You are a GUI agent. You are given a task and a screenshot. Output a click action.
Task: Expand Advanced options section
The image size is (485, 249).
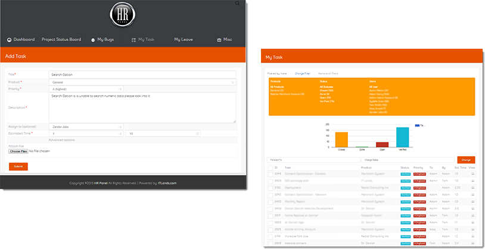[61, 140]
